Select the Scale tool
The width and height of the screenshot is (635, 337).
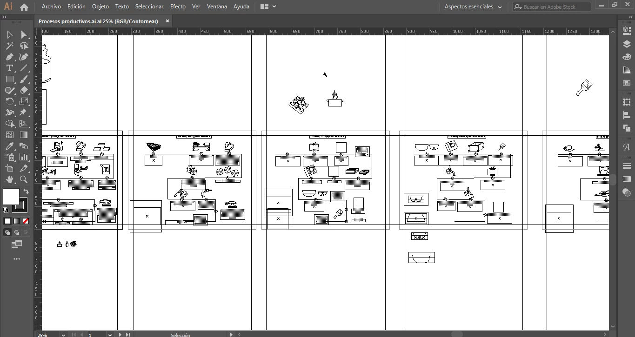coord(24,101)
